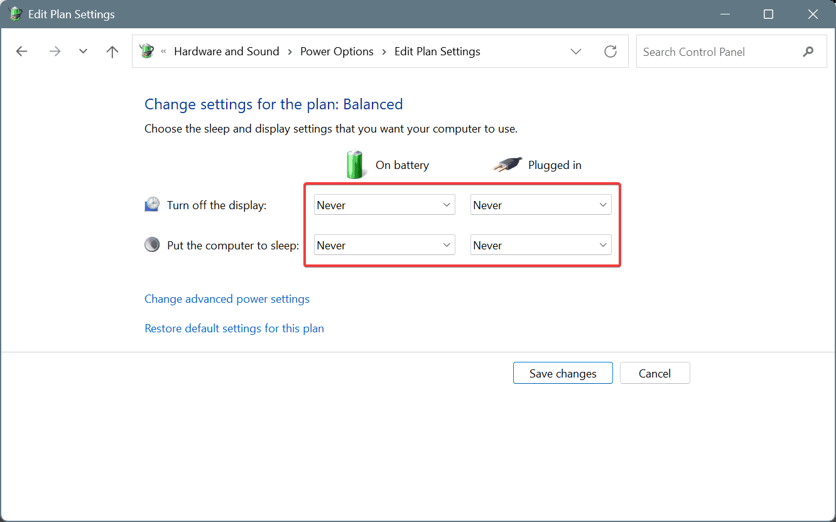Click the Turn off the display label
Image resolution: width=836 pixels, height=522 pixels.
(x=217, y=205)
